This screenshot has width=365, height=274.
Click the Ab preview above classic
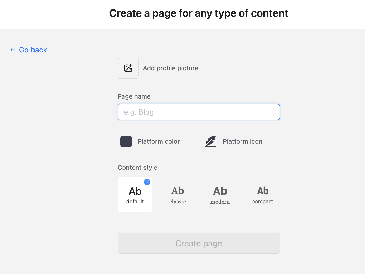(x=177, y=191)
